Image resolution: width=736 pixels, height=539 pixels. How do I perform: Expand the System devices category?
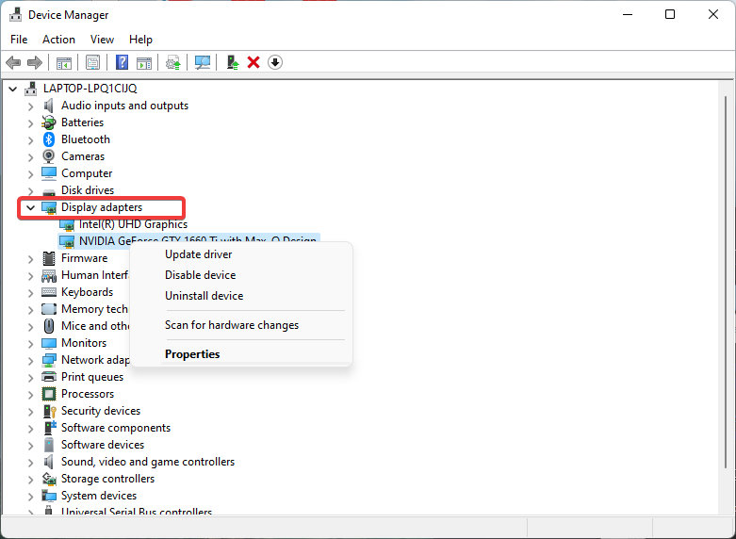[x=30, y=496]
